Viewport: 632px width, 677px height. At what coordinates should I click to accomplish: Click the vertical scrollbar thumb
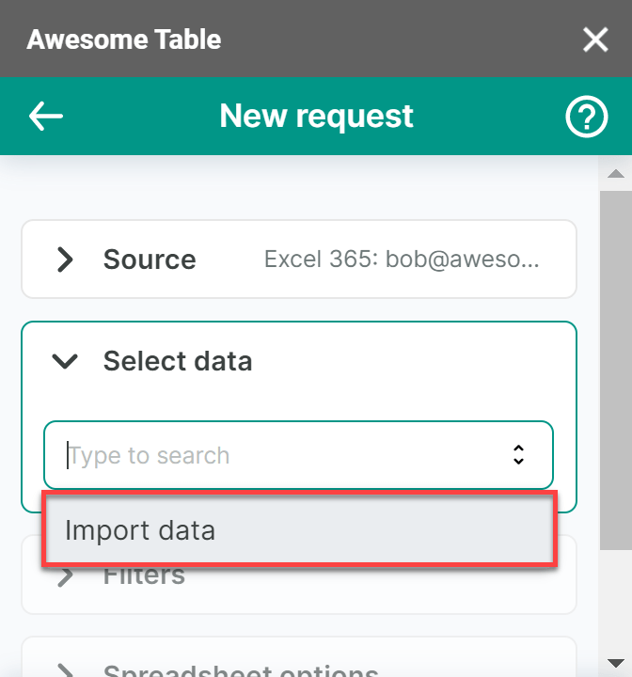point(616,367)
